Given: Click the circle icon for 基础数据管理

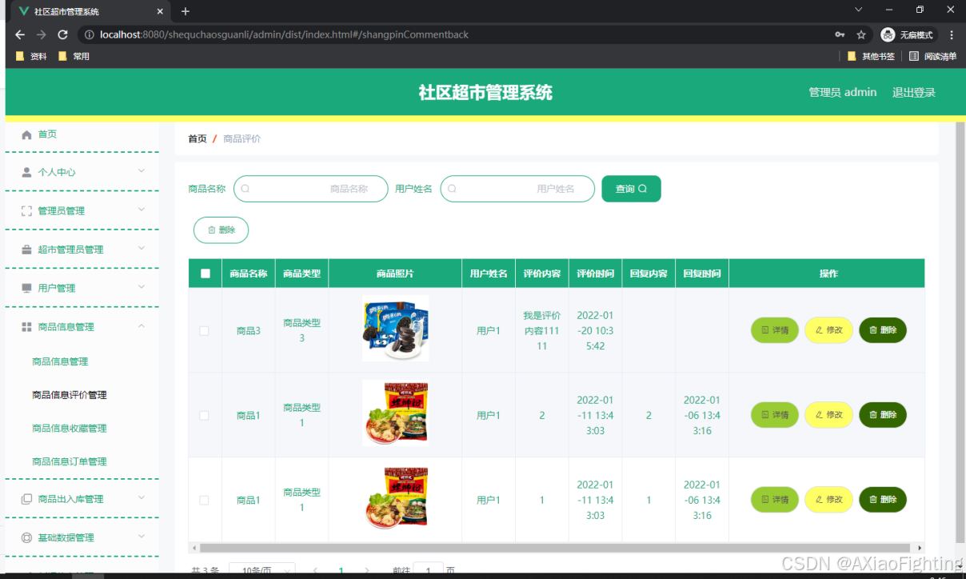Looking at the screenshot, I should pyautogui.click(x=26, y=537).
